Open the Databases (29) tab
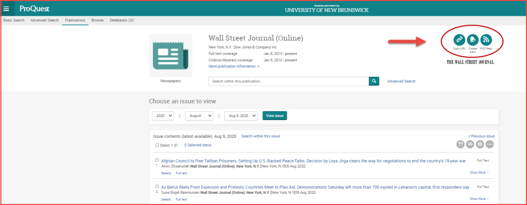 pos(122,20)
